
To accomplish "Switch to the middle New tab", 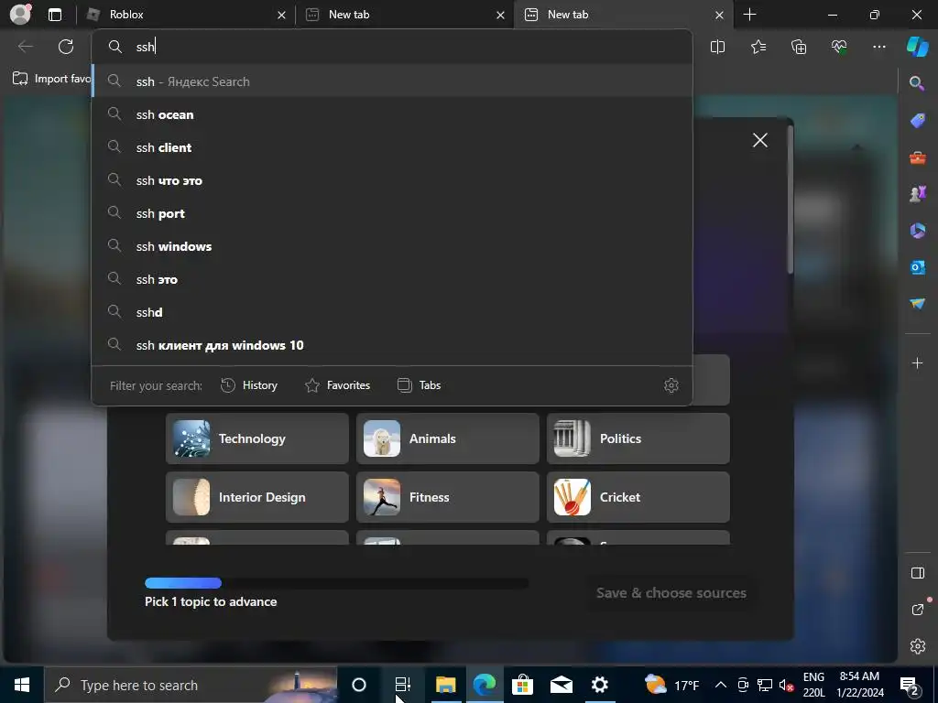I will point(404,15).
